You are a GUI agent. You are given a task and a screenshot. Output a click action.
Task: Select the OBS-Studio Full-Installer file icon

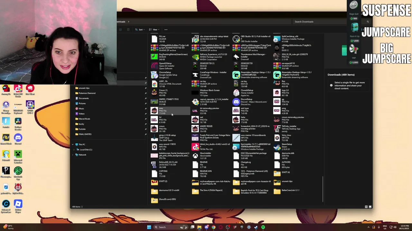[236, 39]
